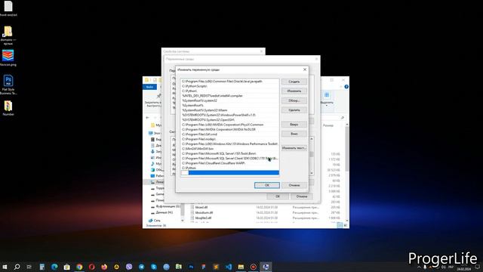Open the Favicon.png desktop file
Image resolution: width=483 pixels, height=272 pixels.
[x=8, y=58]
